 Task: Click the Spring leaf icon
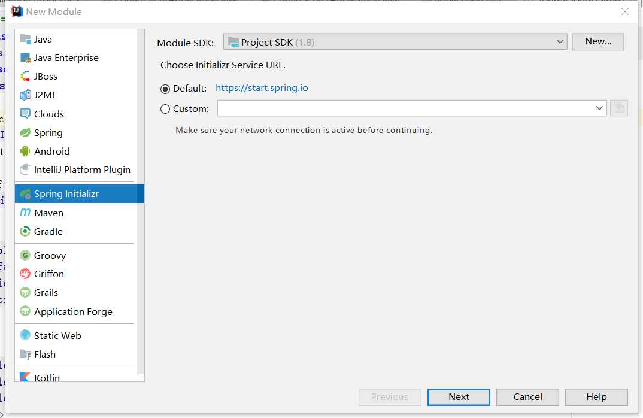pyautogui.click(x=25, y=132)
